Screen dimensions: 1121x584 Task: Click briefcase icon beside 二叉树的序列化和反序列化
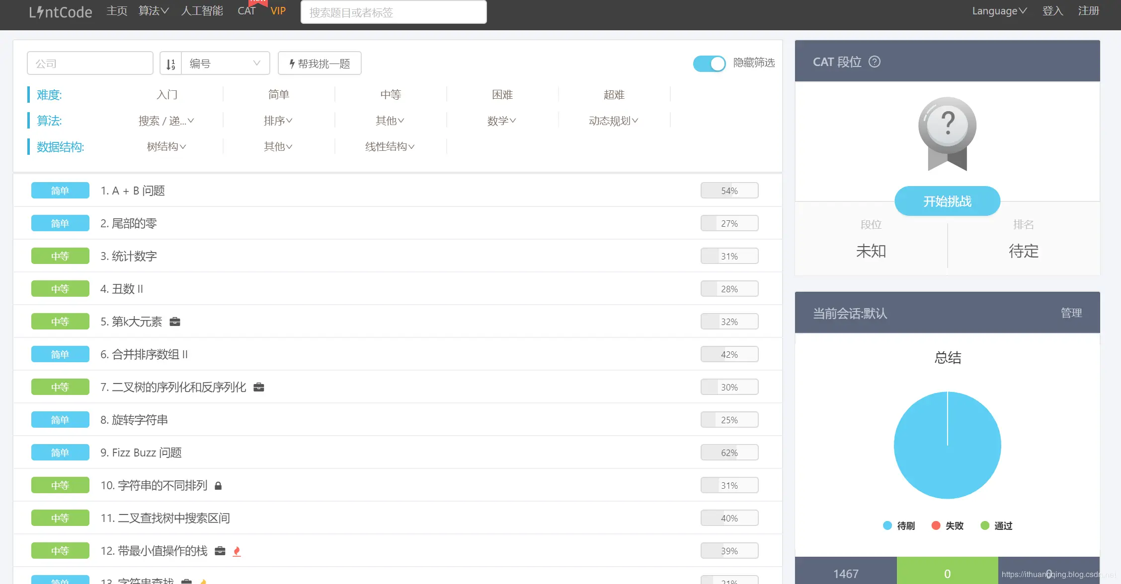click(258, 388)
